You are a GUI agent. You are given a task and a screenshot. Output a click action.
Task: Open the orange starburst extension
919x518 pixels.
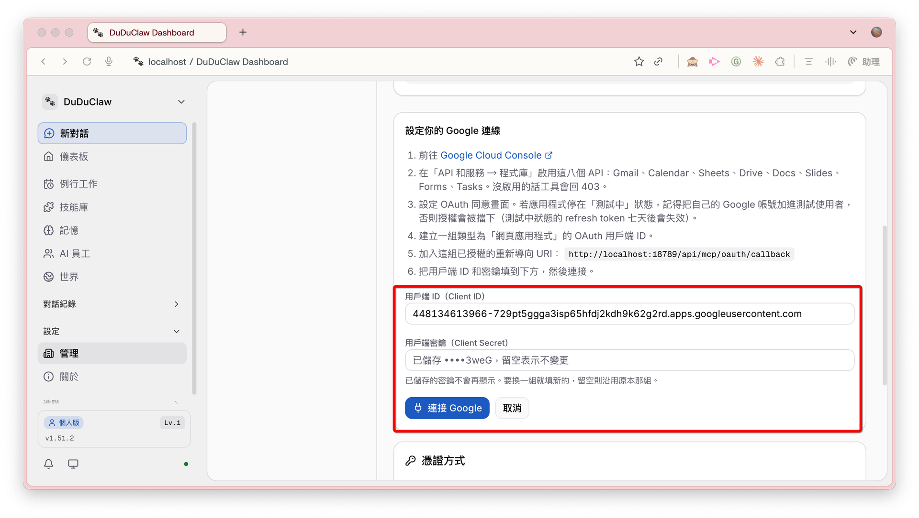click(x=758, y=62)
